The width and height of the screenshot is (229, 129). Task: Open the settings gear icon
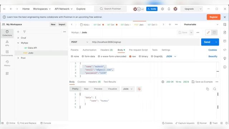pos(162,9)
